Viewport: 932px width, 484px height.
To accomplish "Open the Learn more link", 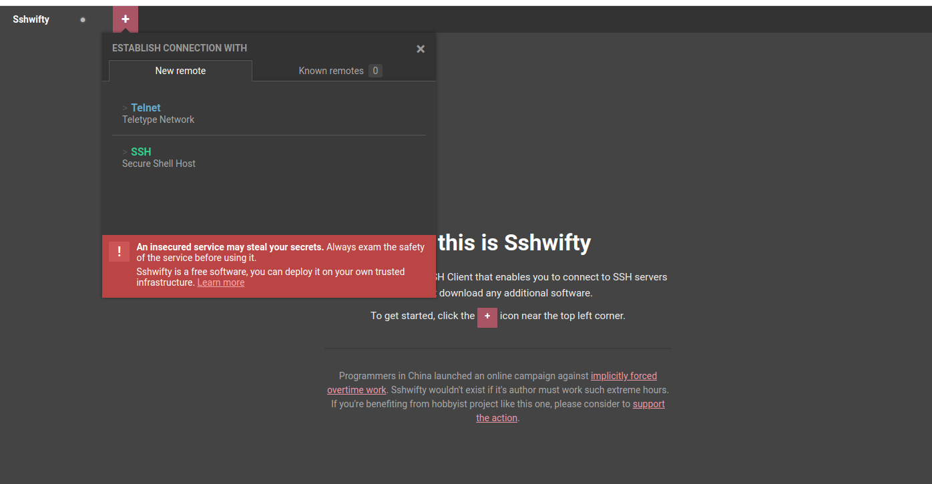I will [x=221, y=282].
